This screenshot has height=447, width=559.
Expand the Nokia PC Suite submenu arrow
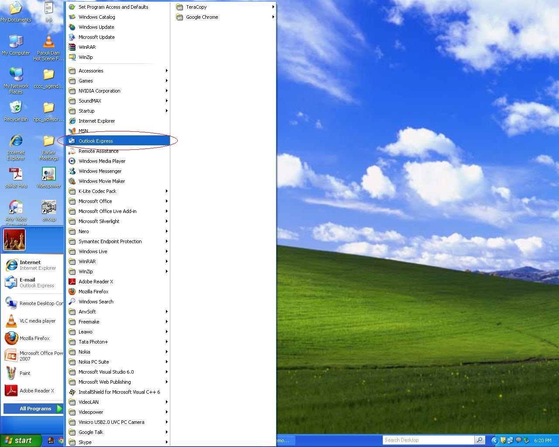(166, 362)
